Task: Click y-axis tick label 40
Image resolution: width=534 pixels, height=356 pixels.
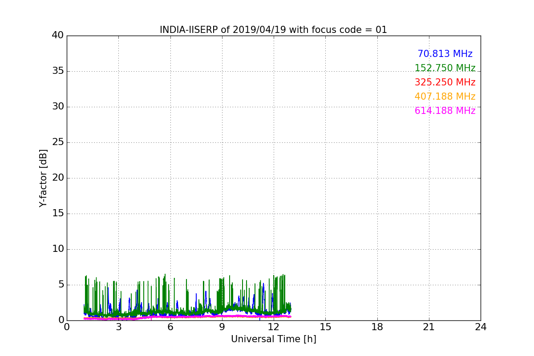Action: pyautogui.click(x=58, y=36)
